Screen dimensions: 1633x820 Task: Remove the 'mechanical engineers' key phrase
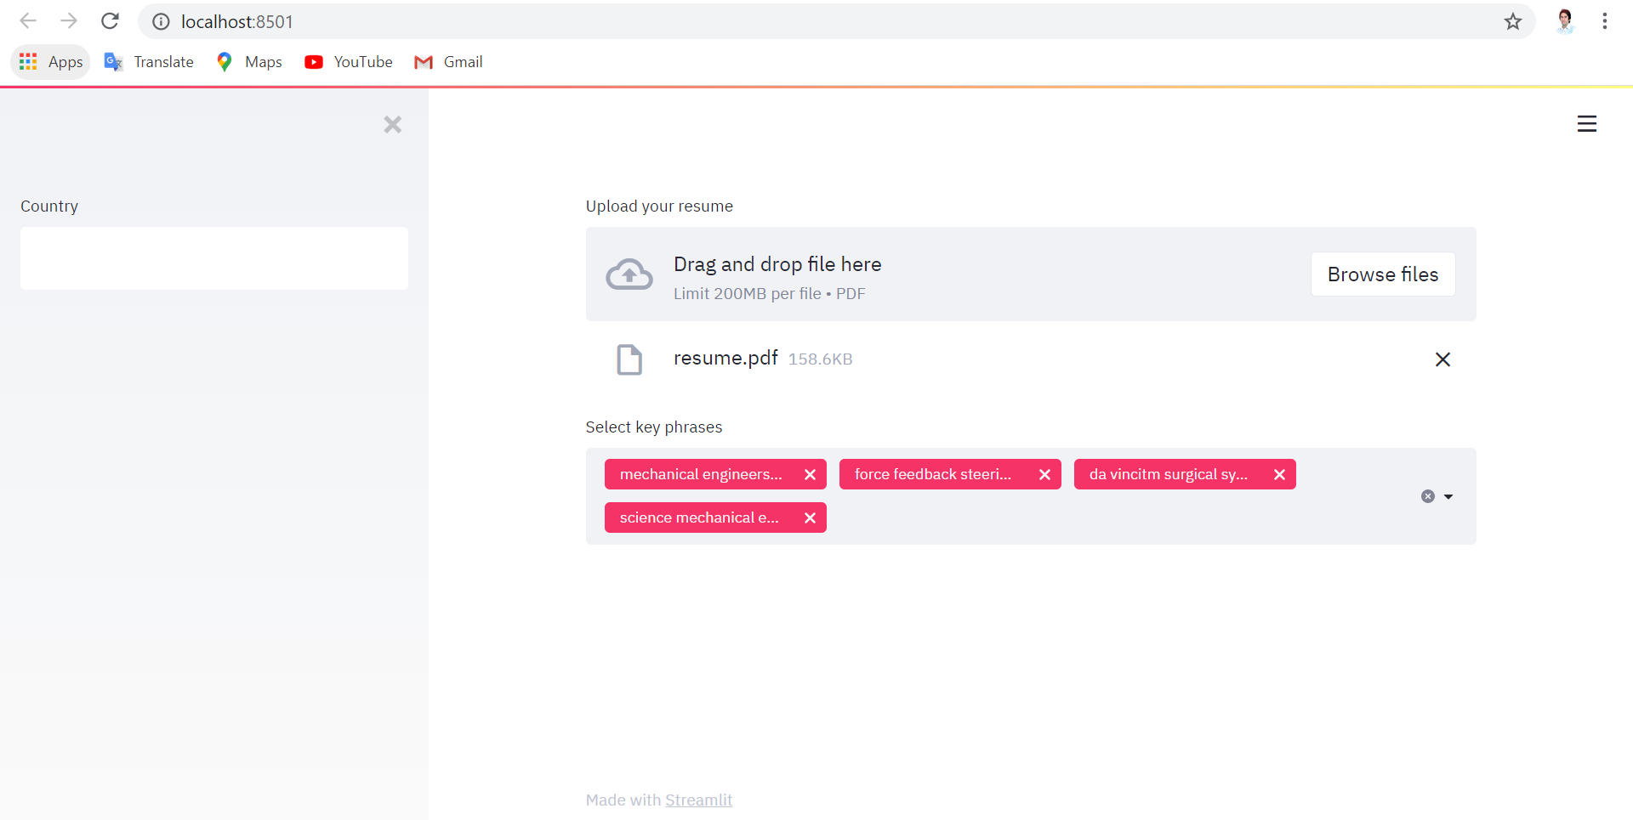pyautogui.click(x=810, y=475)
